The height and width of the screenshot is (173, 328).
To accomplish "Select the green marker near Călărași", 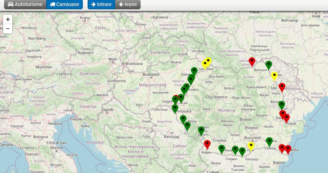I will tap(269, 141).
